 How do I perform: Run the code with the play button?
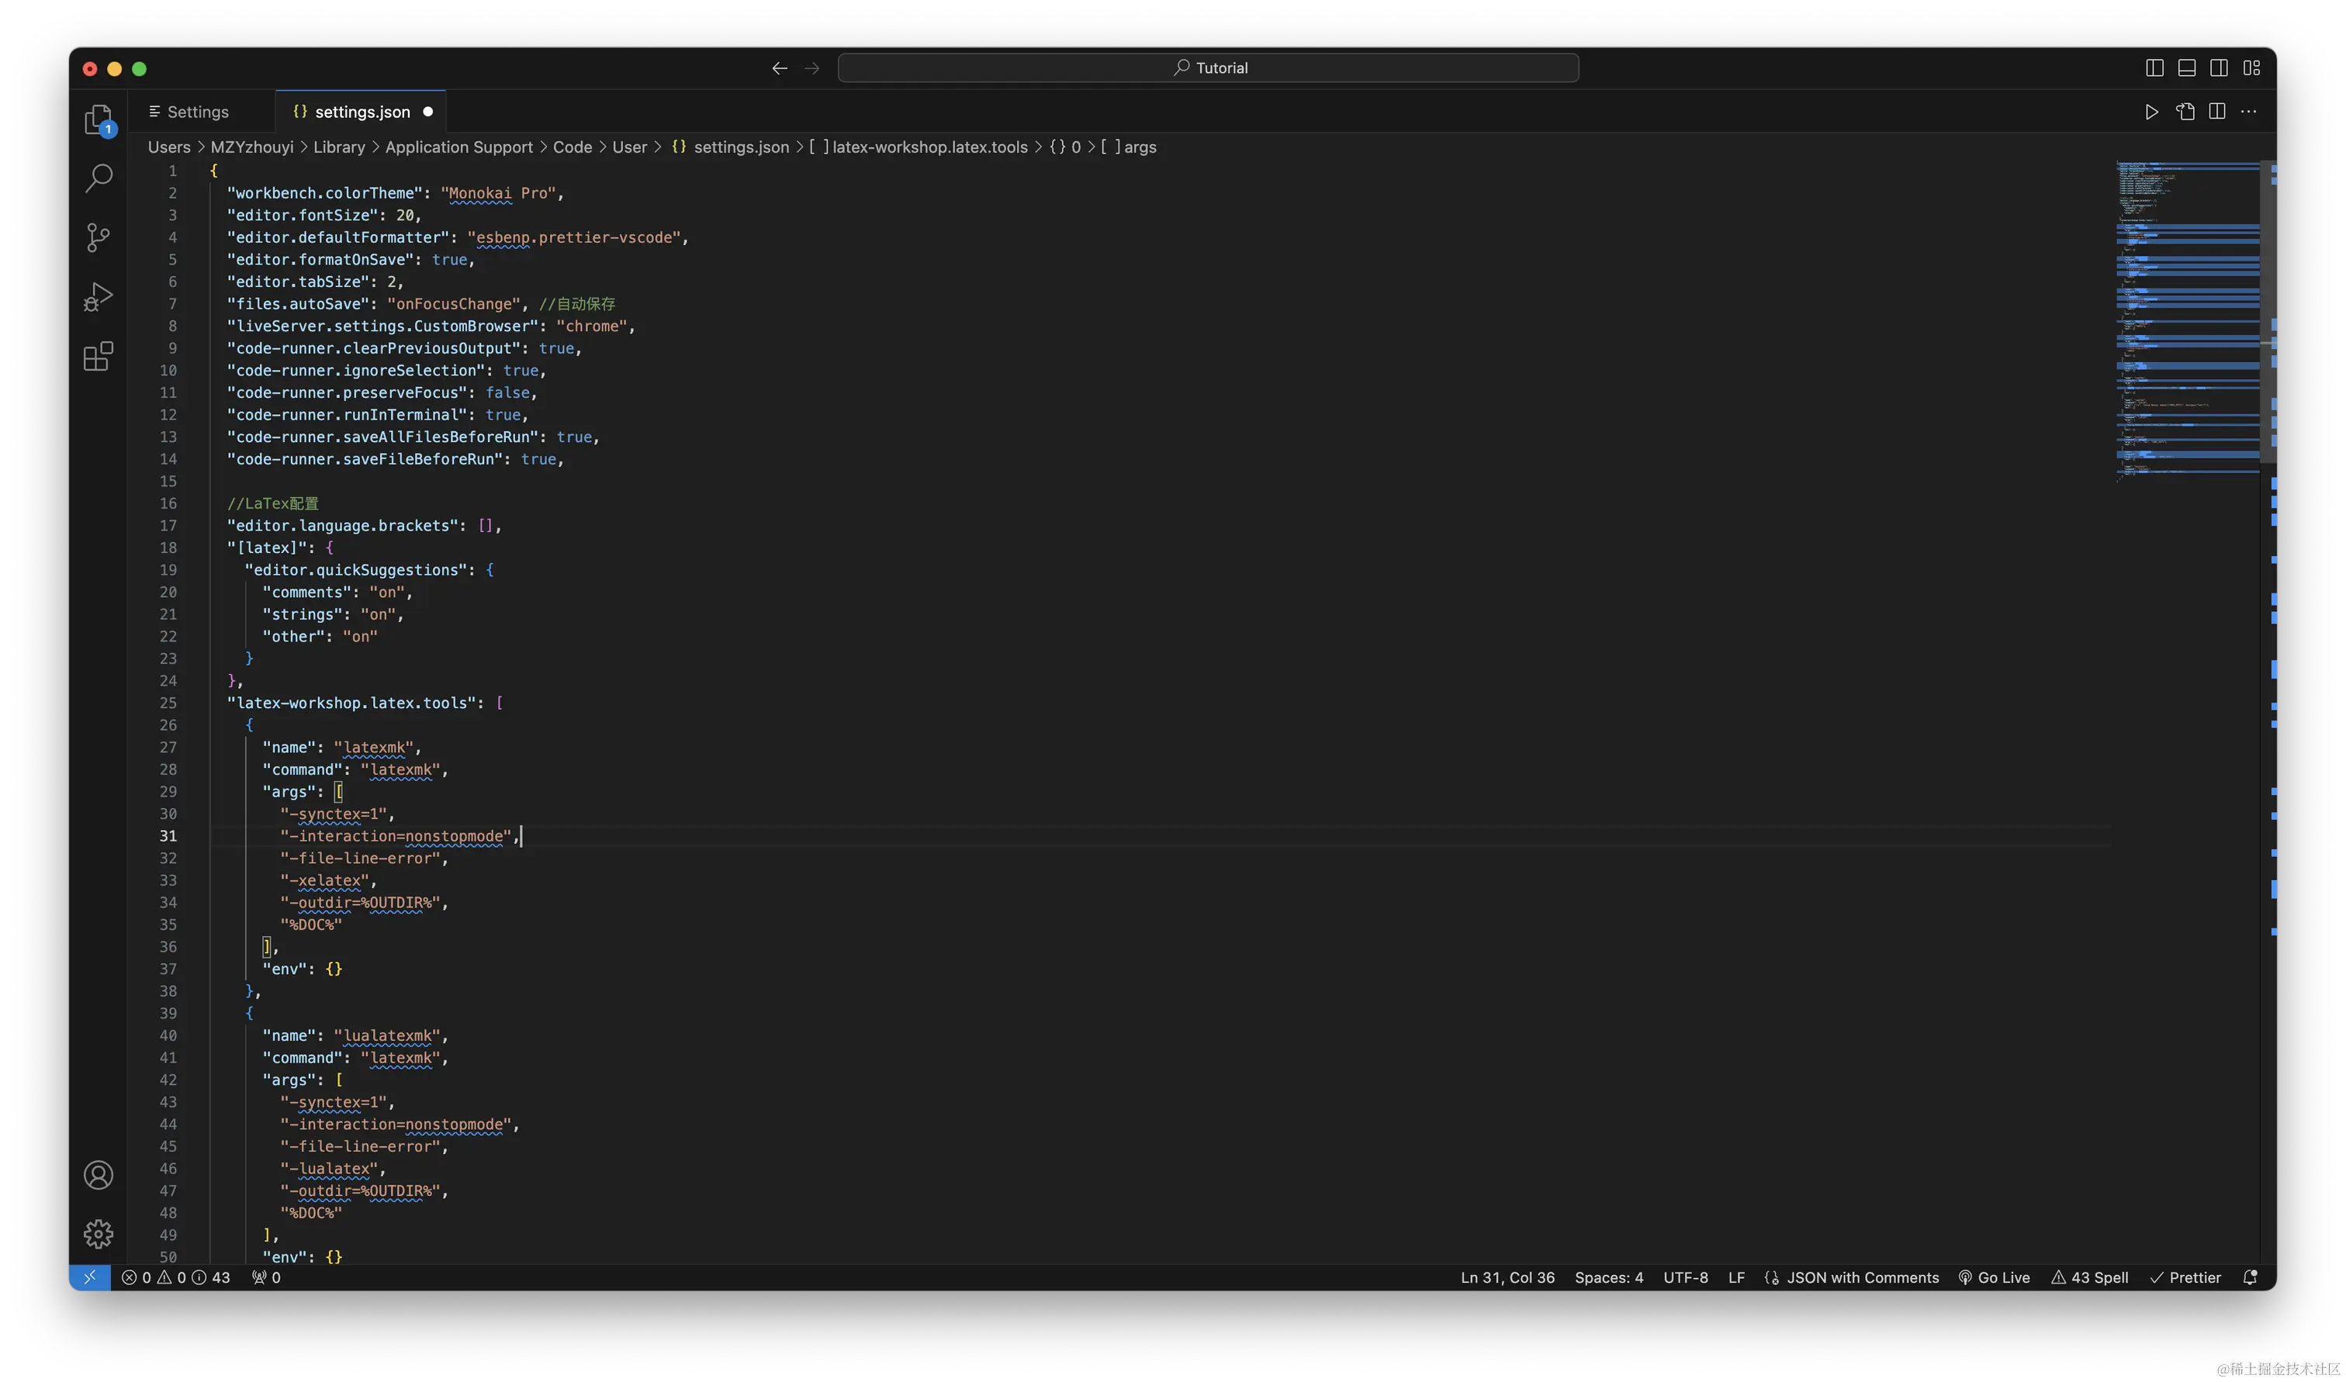(2151, 111)
